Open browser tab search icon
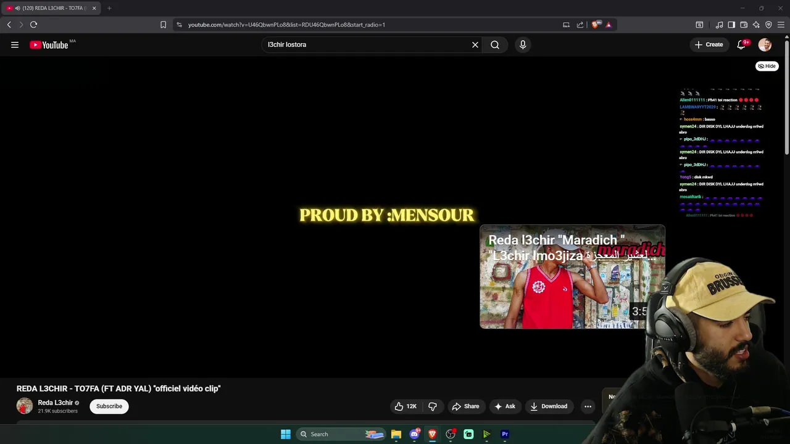790x444 pixels. click(699, 25)
